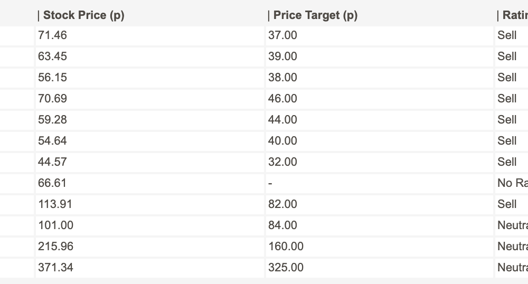This screenshot has height=284, width=528.
Task: Select the stock price cell 71.46
Action: (x=149, y=35)
